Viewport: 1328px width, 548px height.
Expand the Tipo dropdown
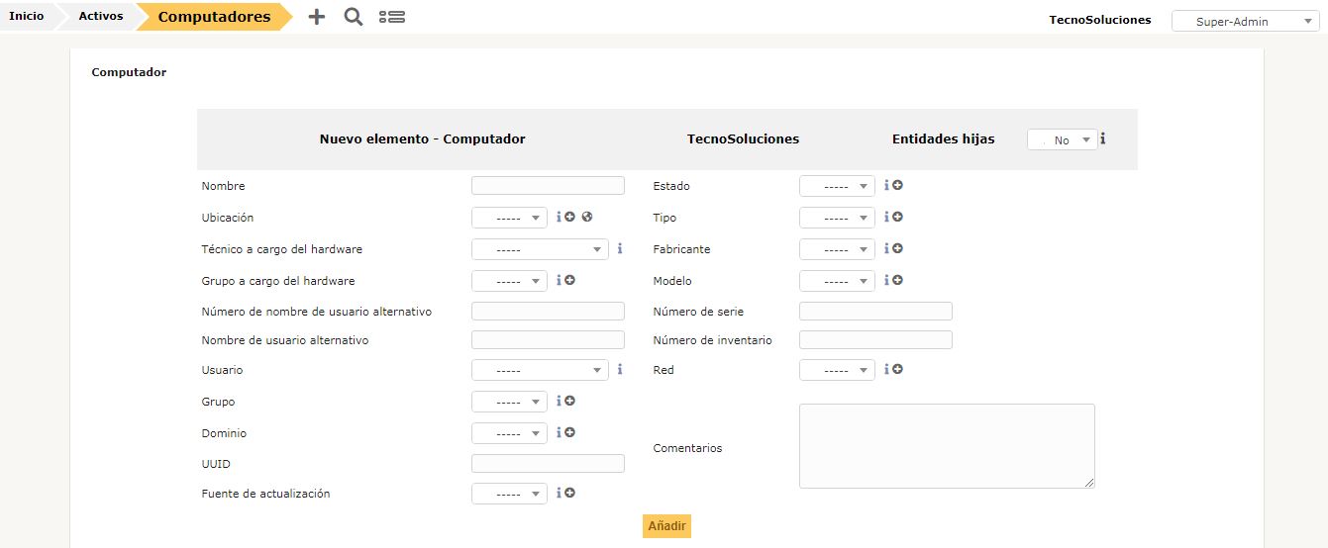point(837,218)
